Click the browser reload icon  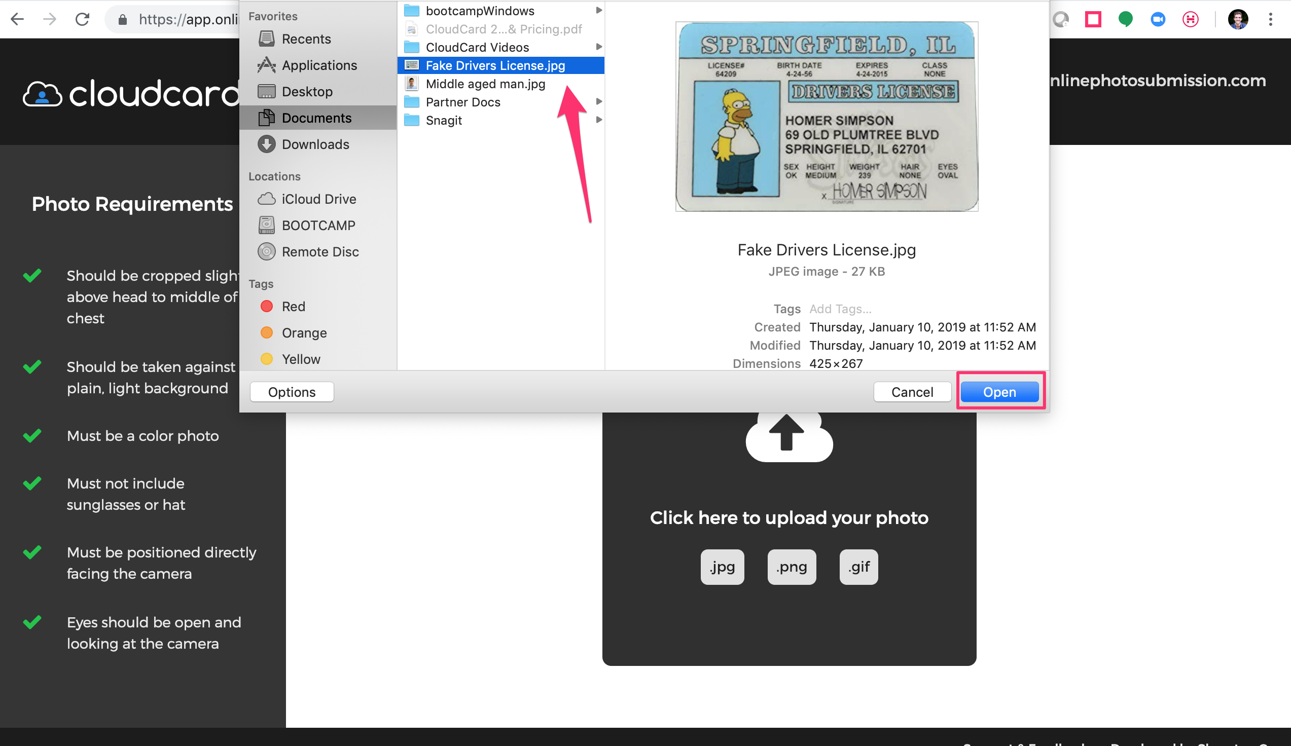[83, 19]
